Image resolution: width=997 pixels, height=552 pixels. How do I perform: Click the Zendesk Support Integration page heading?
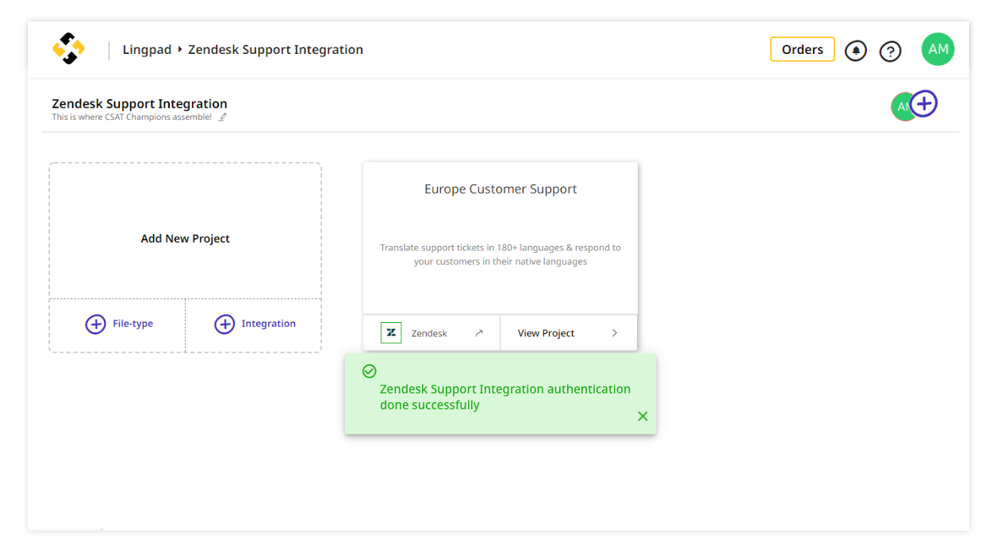coord(140,104)
